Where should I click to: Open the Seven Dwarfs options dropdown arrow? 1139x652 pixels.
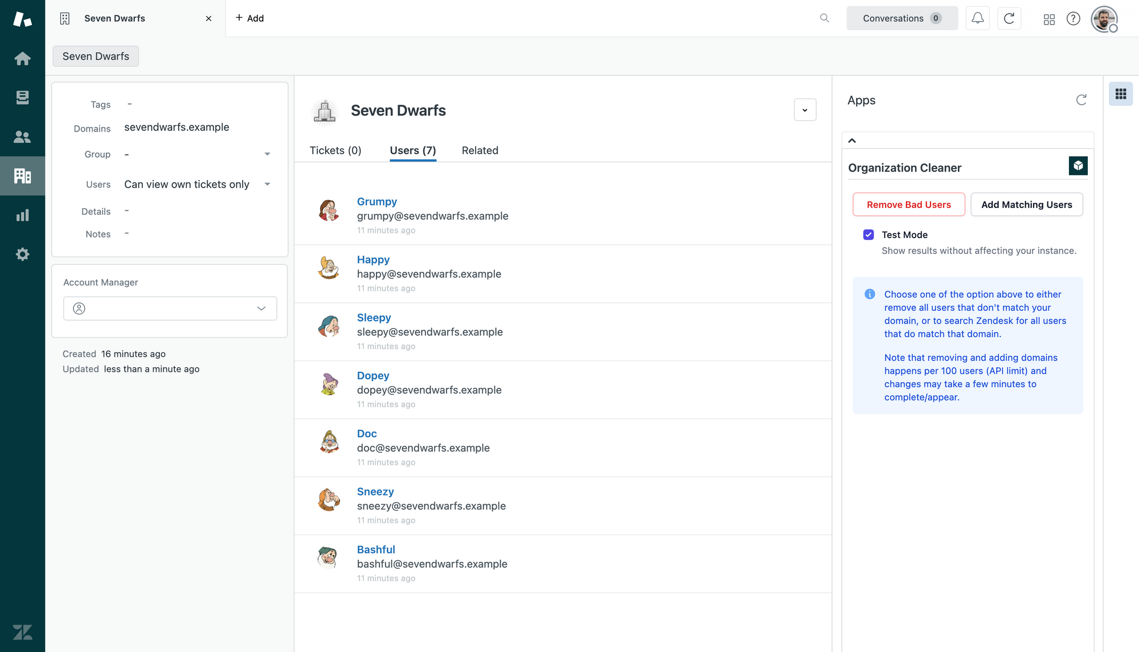805,110
